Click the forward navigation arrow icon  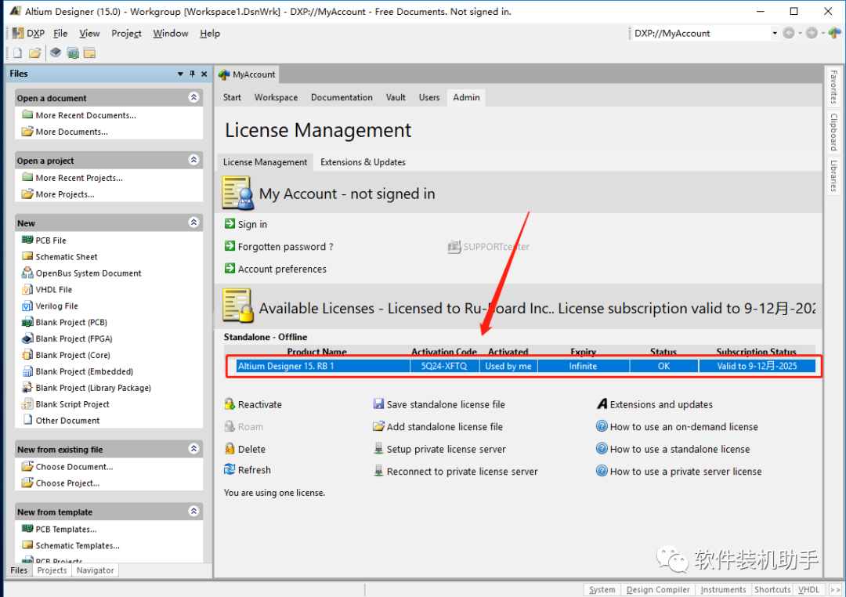[x=812, y=34]
